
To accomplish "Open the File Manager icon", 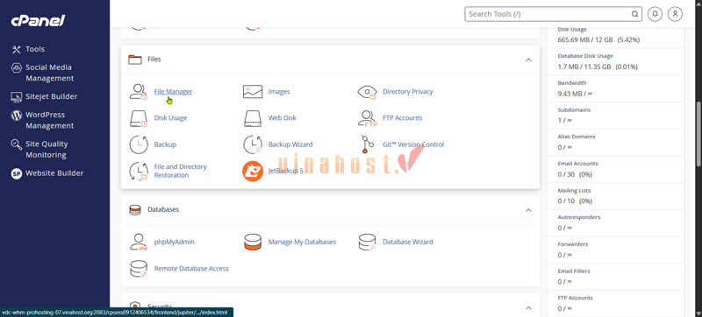I will coord(138,92).
